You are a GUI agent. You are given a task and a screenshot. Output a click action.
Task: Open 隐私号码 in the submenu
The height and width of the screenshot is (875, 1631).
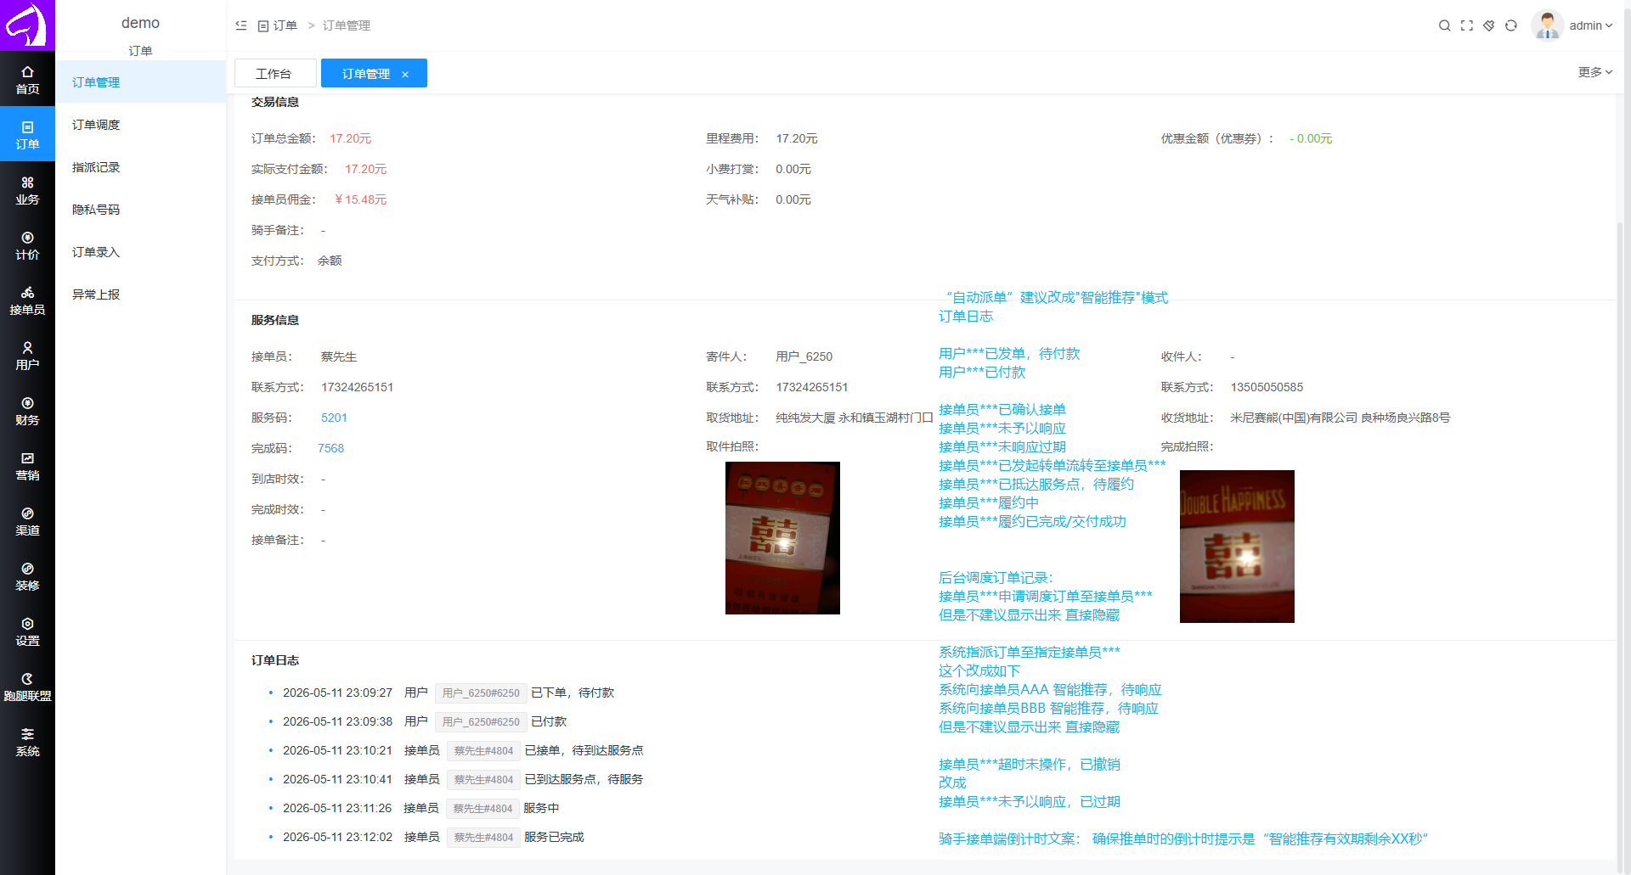141,210
